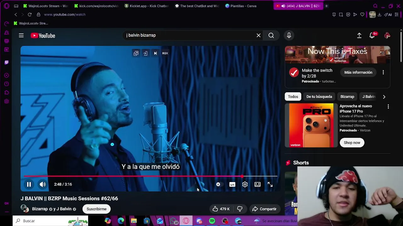Screen dimensions: 403x226
Task: Pause the video
Action: coord(29,185)
